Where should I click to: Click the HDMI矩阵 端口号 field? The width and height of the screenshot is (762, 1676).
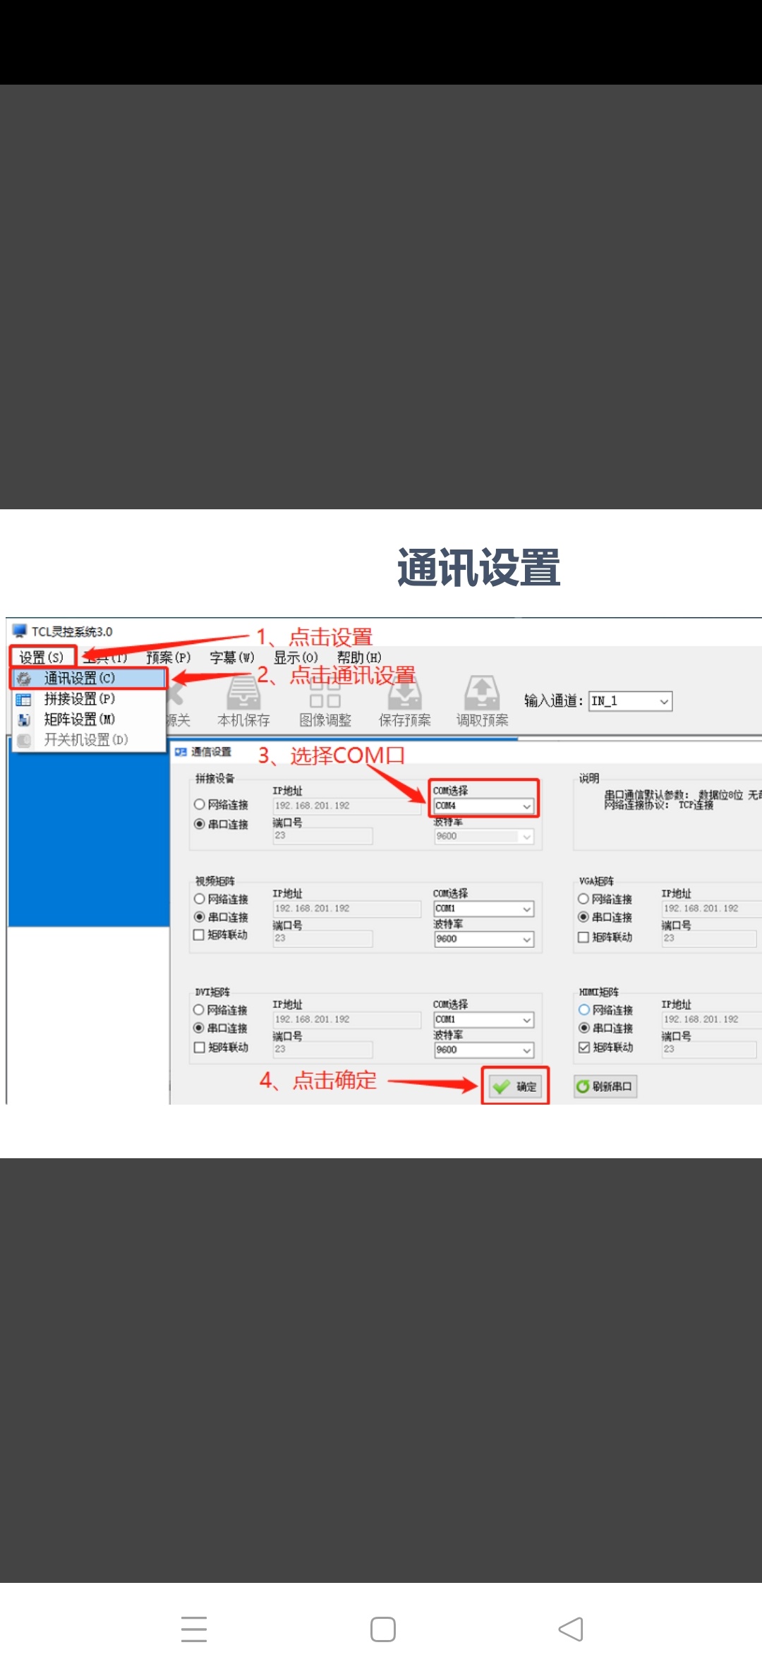pyautogui.click(x=709, y=1050)
